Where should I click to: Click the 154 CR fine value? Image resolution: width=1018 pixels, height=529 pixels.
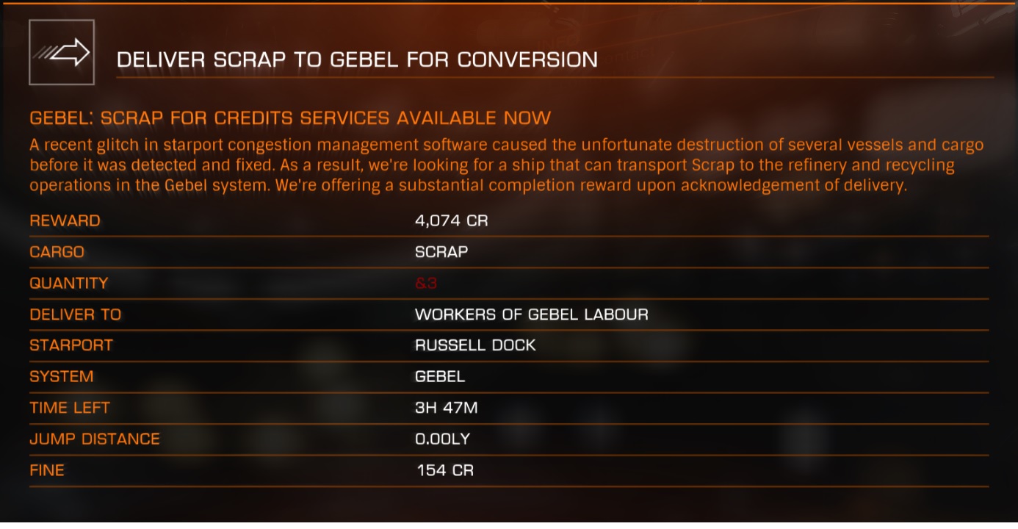[x=445, y=470]
